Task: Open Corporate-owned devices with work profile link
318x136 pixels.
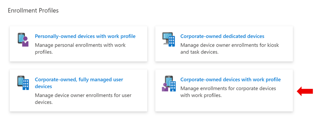Action: coord(230,79)
